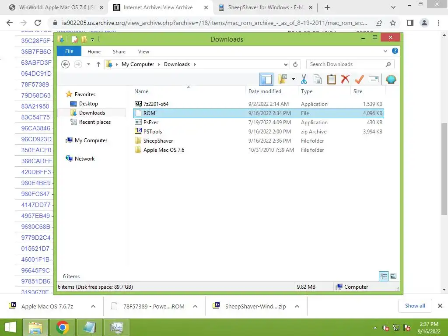Click the Paste clipboard icon
This screenshot has width=448, height=336.
tap(332, 79)
